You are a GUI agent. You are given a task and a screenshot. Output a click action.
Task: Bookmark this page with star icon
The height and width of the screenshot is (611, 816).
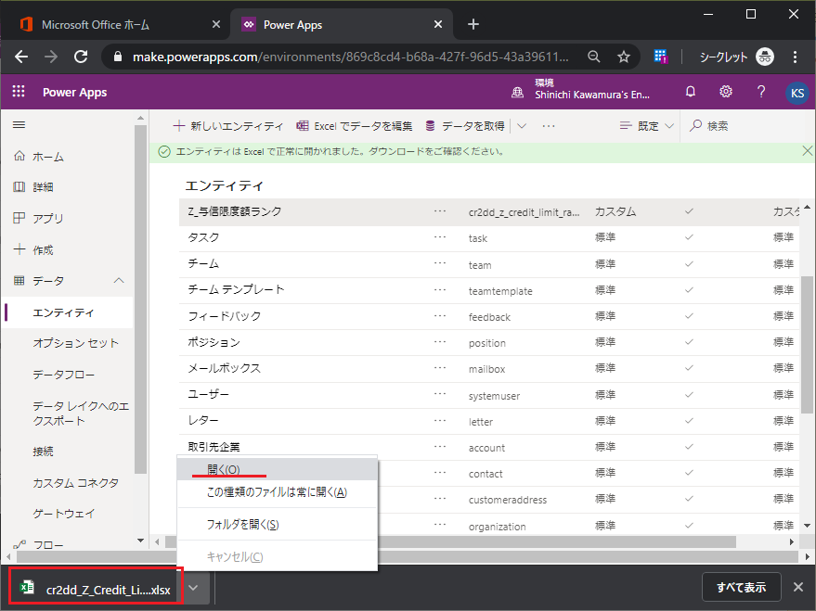(x=624, y=57)
